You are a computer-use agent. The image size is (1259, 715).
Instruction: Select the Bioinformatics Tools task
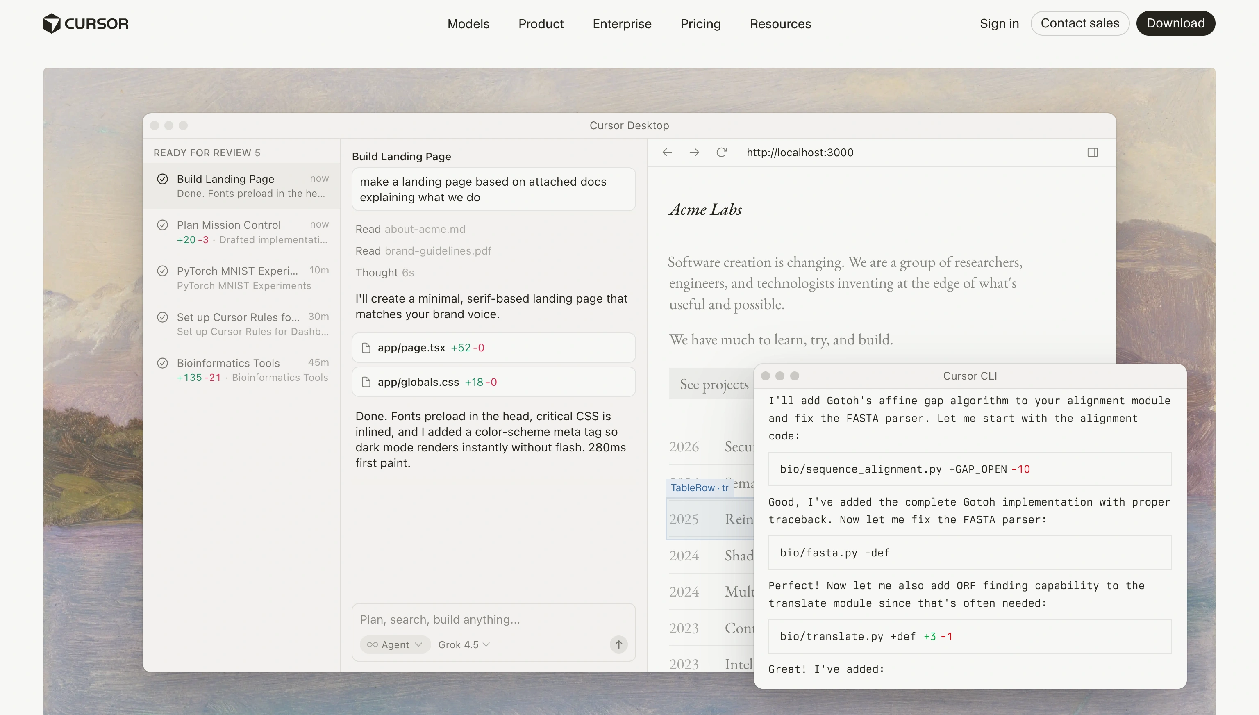(241, 370)
